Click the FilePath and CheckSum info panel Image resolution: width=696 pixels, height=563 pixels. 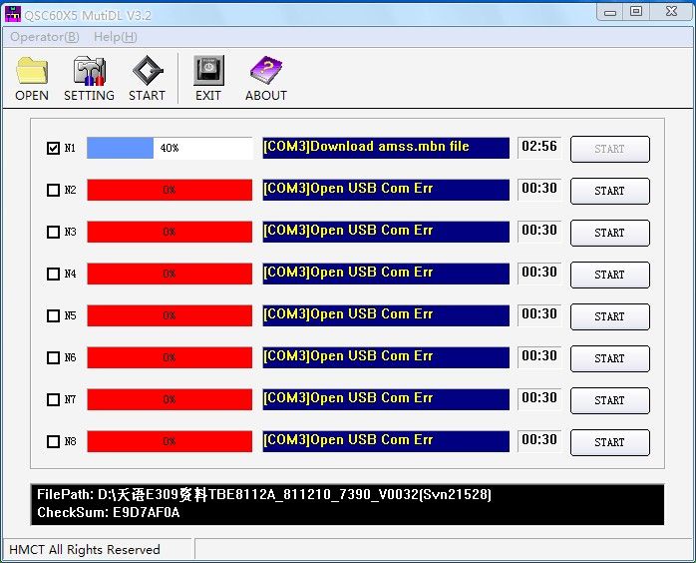pyautogui.click(x=347, y=504)
